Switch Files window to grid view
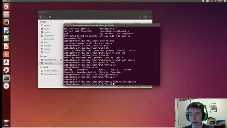This screenshot has width=227, height=128. coord(150,17)
